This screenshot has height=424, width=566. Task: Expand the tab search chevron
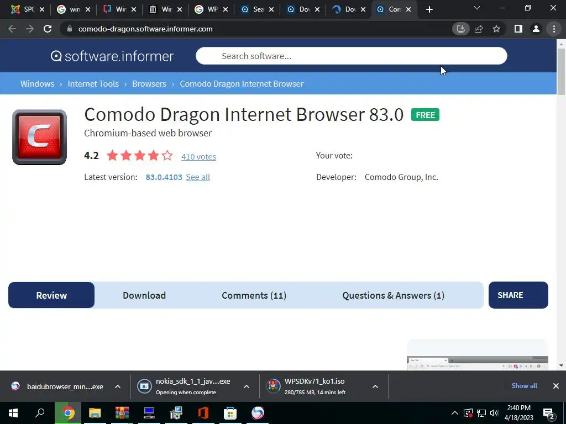pos(477,8)
